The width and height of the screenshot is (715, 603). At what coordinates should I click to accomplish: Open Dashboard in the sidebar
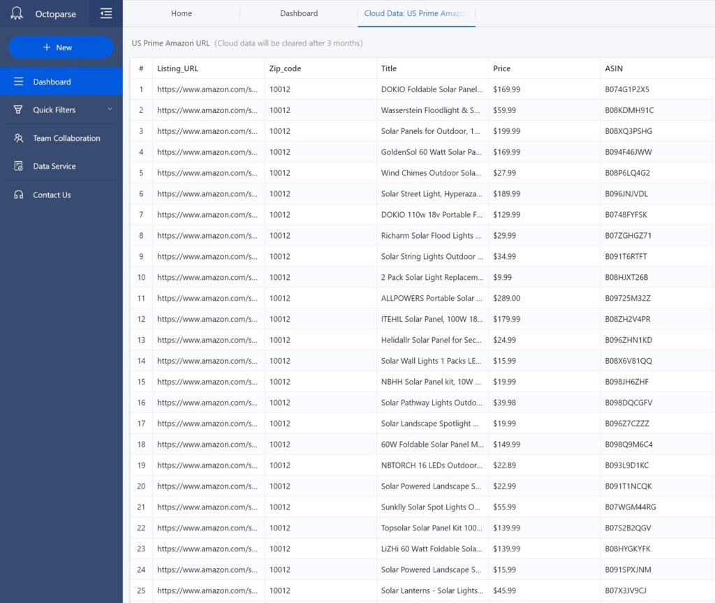61,82
